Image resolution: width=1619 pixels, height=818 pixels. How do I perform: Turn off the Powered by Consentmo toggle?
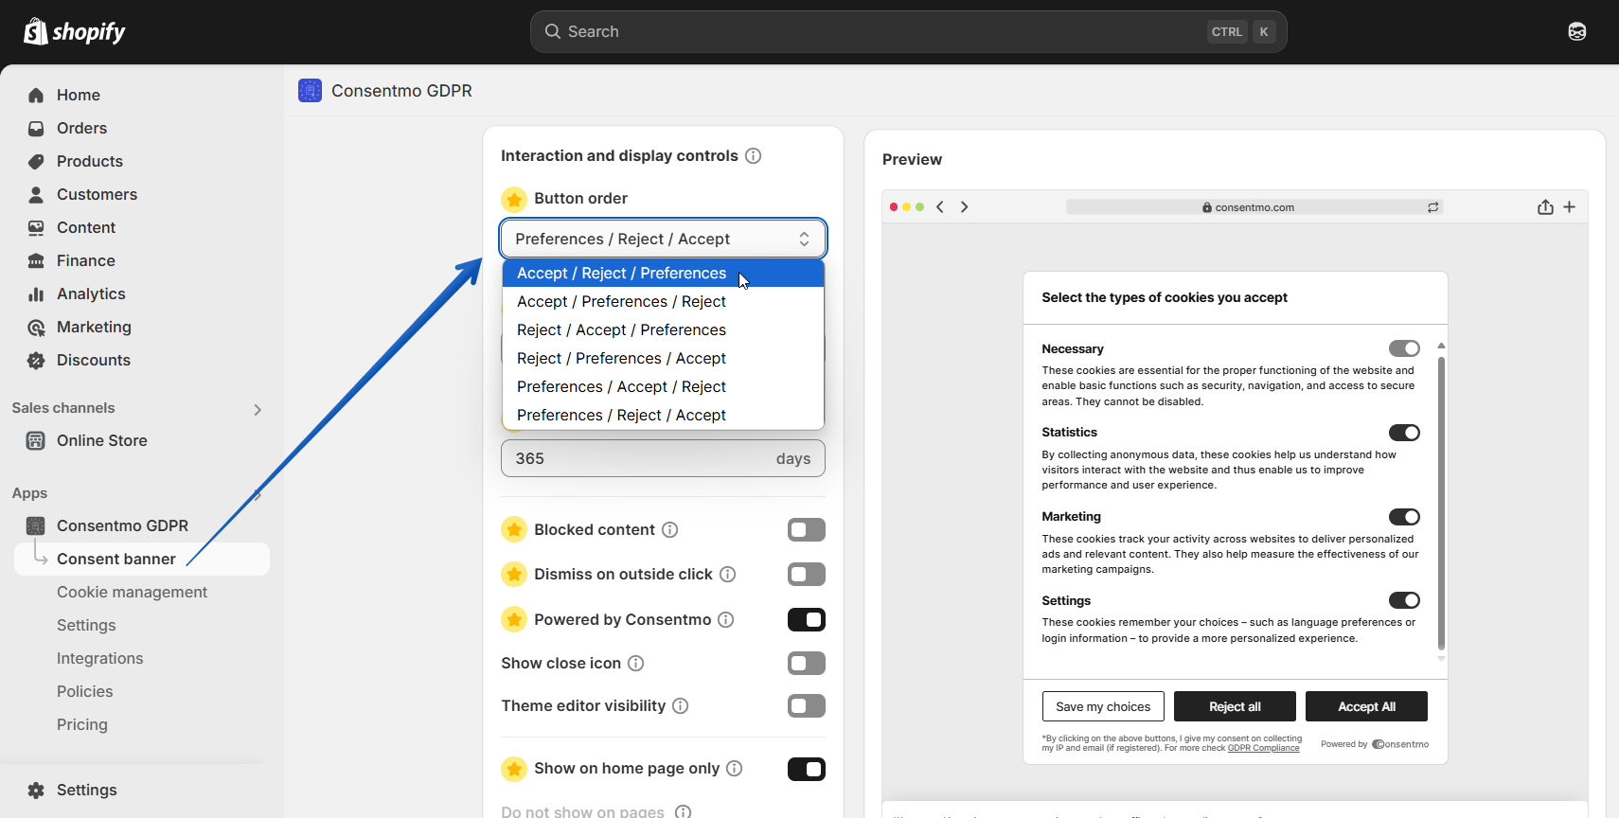point(807,619)
